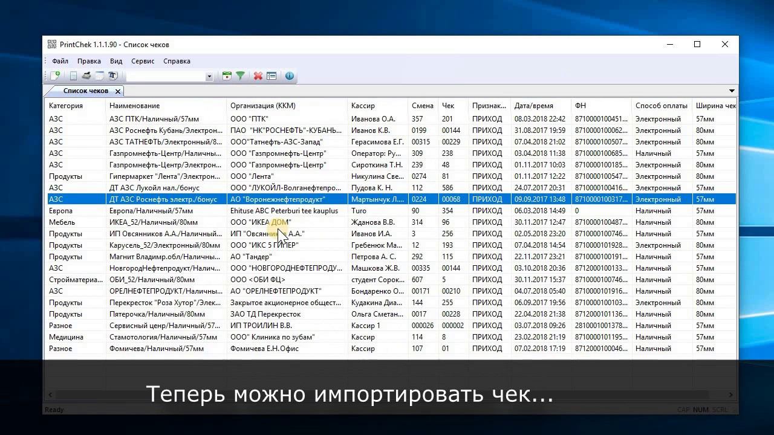Sort by Дата/время column header
This screenshot has width=774, height=435.
(x=541, y=106)
